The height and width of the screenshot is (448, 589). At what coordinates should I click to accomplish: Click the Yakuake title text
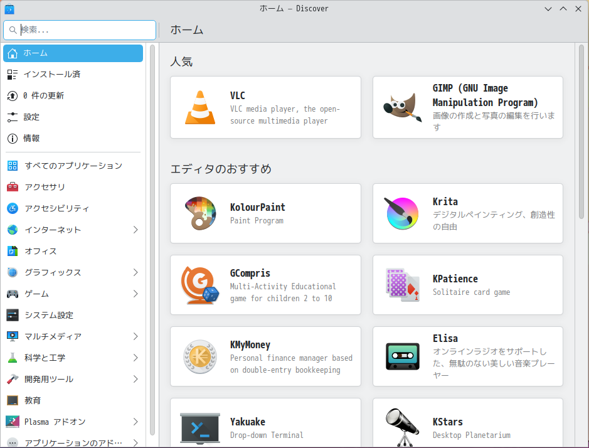point(248,422)
